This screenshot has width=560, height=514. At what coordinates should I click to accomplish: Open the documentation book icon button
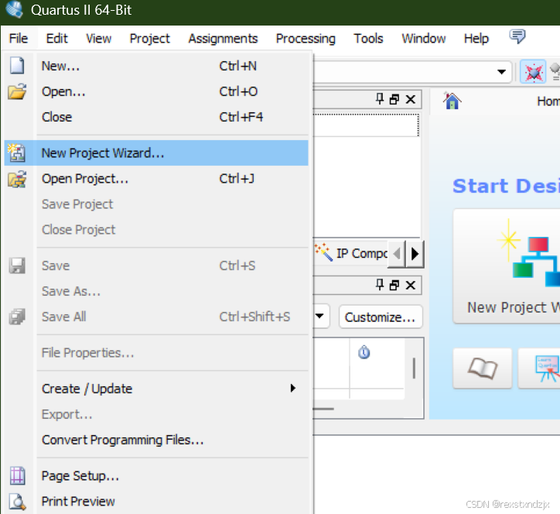point(482,368)
